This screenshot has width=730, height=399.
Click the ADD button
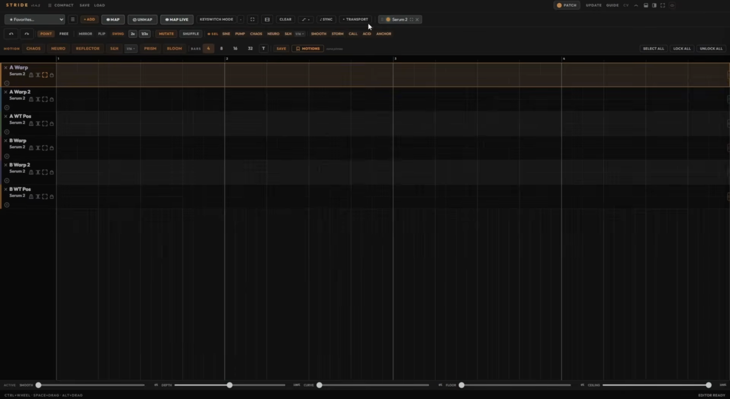coord(90,19)
